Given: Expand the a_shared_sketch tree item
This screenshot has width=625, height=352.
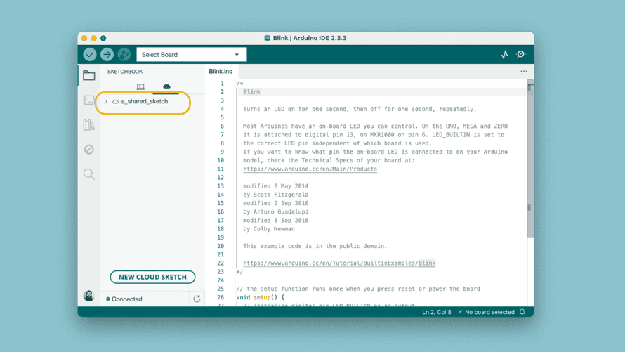Looking at the screenshot, I should (x=106, y=102).
